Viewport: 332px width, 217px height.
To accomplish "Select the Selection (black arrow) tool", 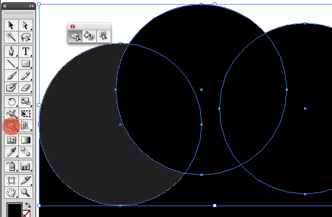I will pyautogui.click(x=11, y=25).
